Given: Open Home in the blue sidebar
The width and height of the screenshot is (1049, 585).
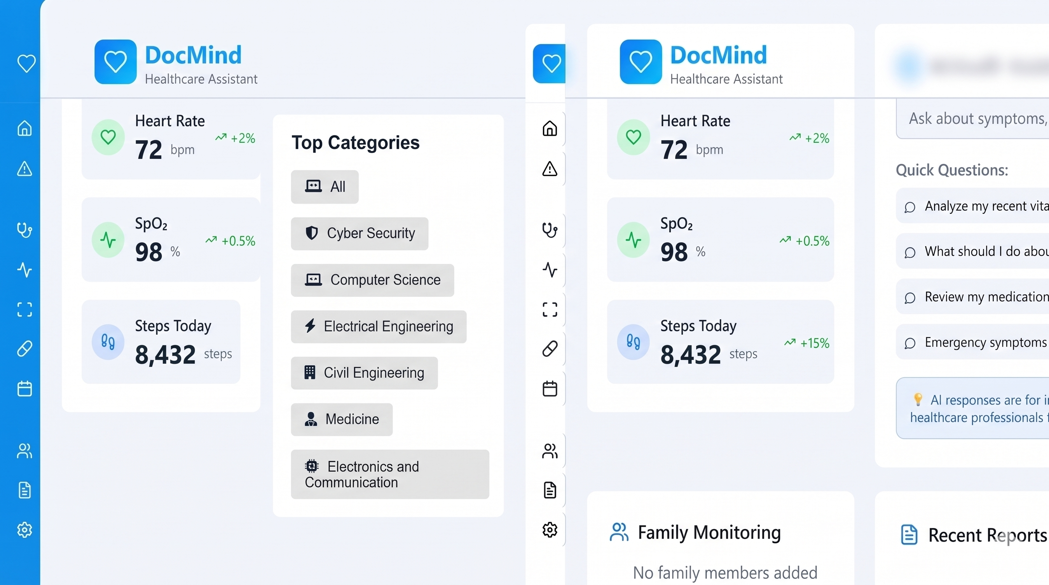Looking at the screenshot, I should [x=25, y=128].
